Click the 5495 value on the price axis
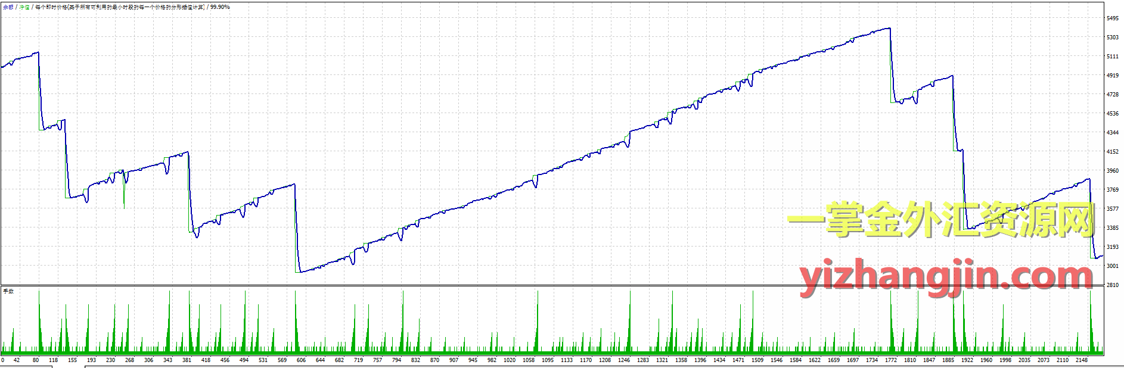Image resolution: width=1124 pixels, height=368 pixels. pos(1113,18)
